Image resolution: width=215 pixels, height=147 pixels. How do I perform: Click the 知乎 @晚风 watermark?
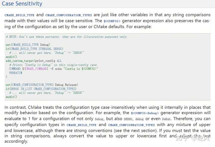193,138
